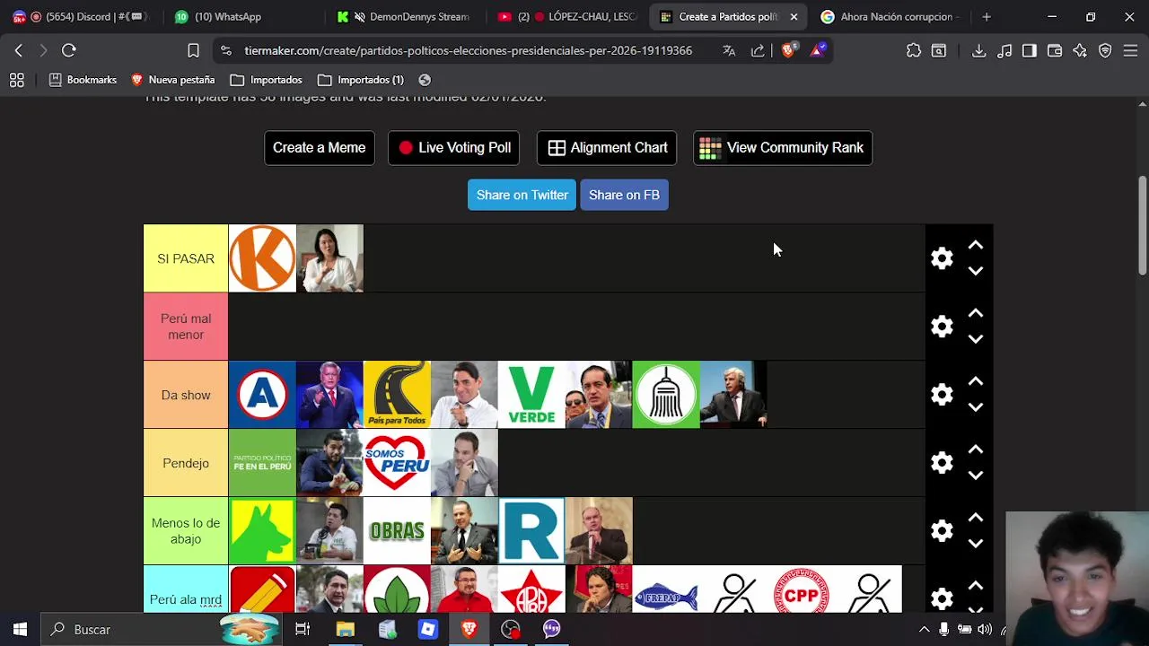Open OBS Studio from the taskbar
Viewport: 1149px width, 646px height.
pyautogui.click(x=511, y=629)
